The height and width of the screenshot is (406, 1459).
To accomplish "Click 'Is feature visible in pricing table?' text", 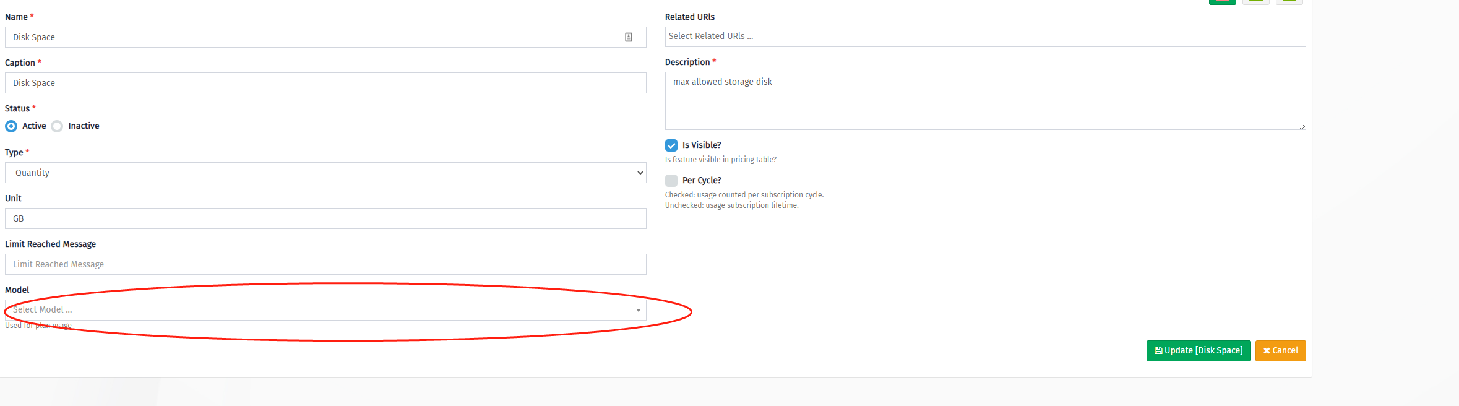I will 721,160.
